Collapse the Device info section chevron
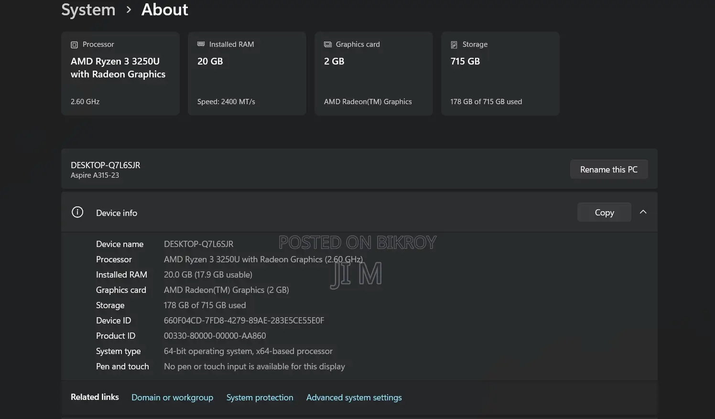 [x=643, y=212]
